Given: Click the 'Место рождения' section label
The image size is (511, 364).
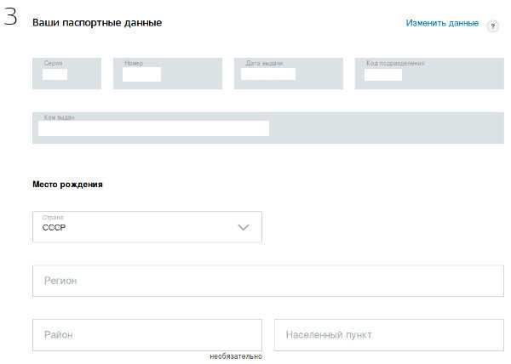Looking at the screenshot, I should point(67,184).
